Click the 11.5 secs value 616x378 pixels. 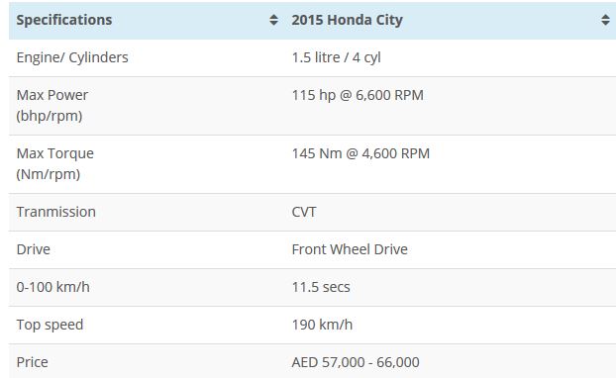321,287
